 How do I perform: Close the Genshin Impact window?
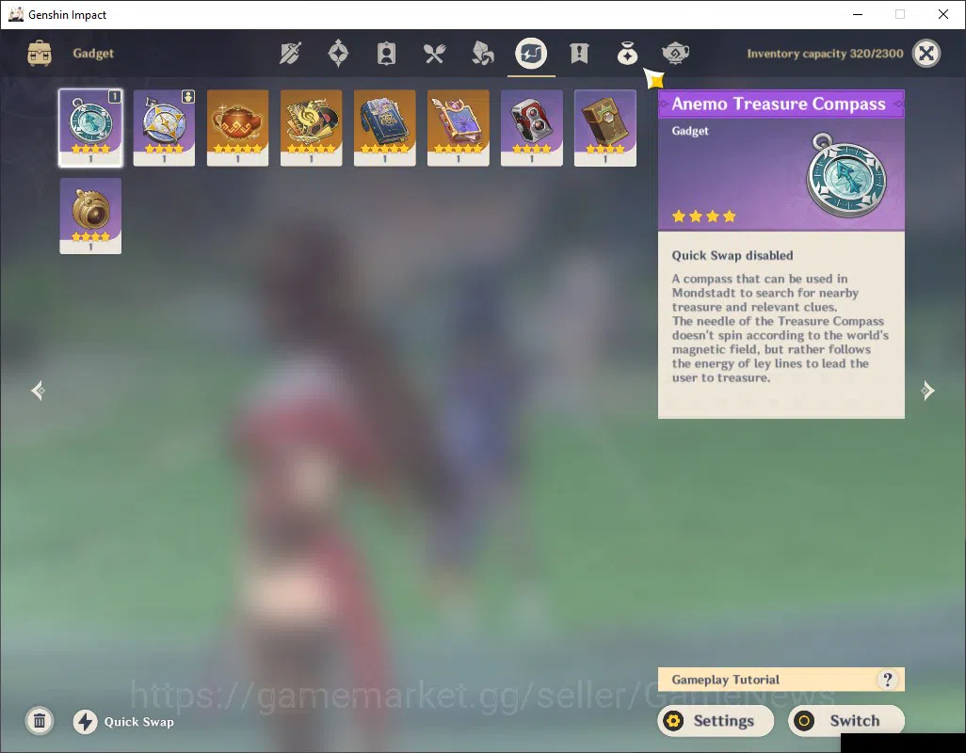[943, 14]
